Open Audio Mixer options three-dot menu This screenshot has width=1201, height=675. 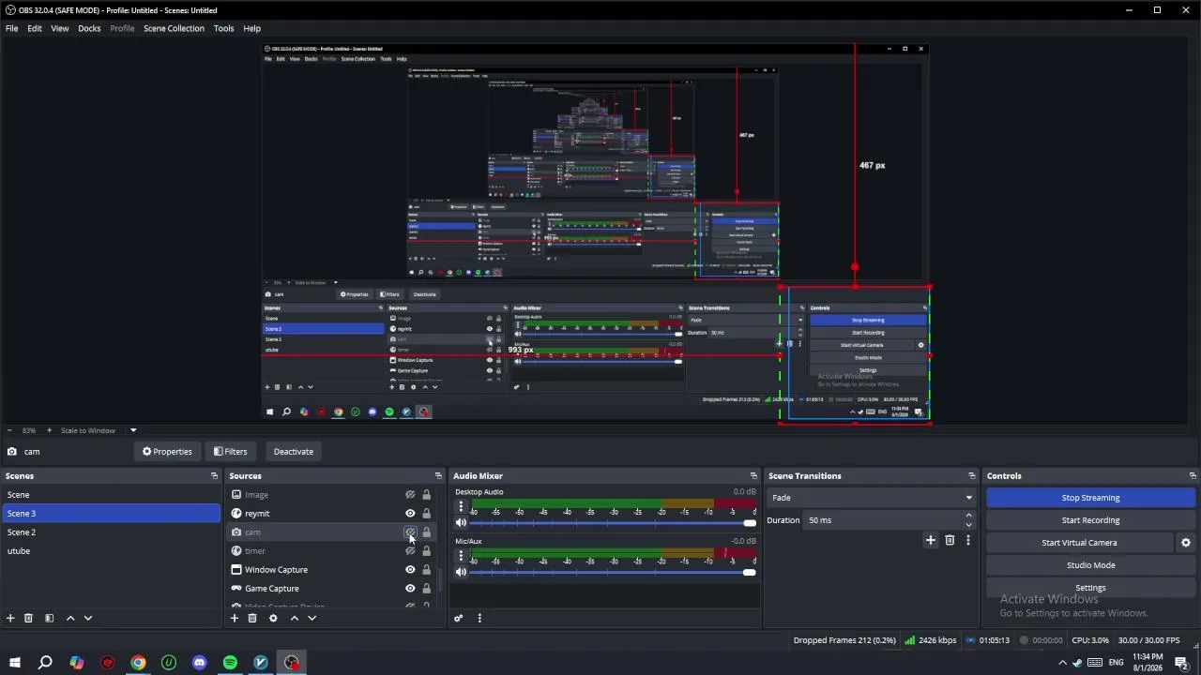coord(479,618)
